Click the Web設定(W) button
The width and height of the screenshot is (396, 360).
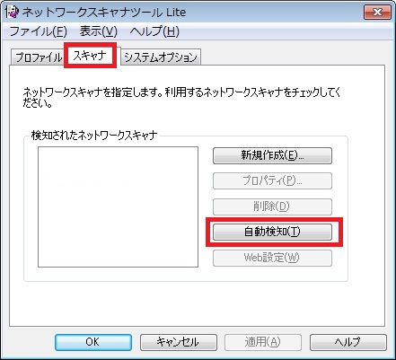pyautogui.click(x=272, y=258)
